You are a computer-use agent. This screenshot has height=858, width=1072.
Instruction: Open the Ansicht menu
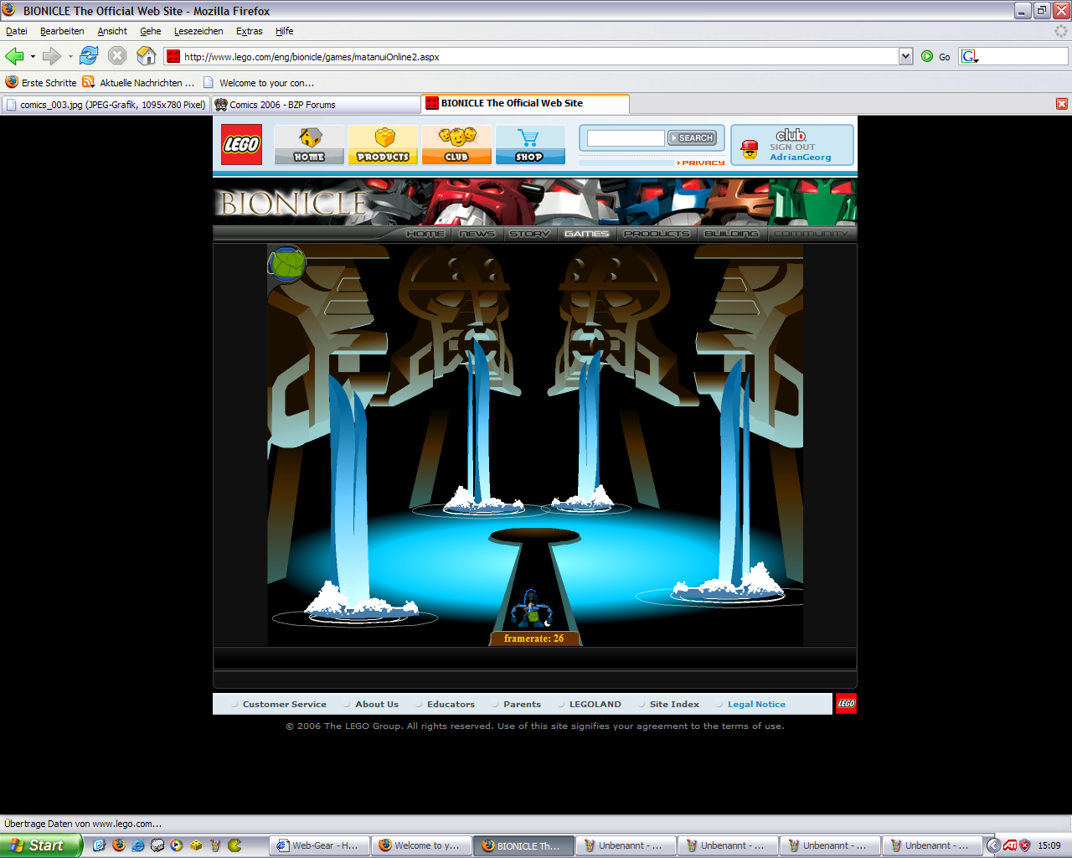pos(112,31)
